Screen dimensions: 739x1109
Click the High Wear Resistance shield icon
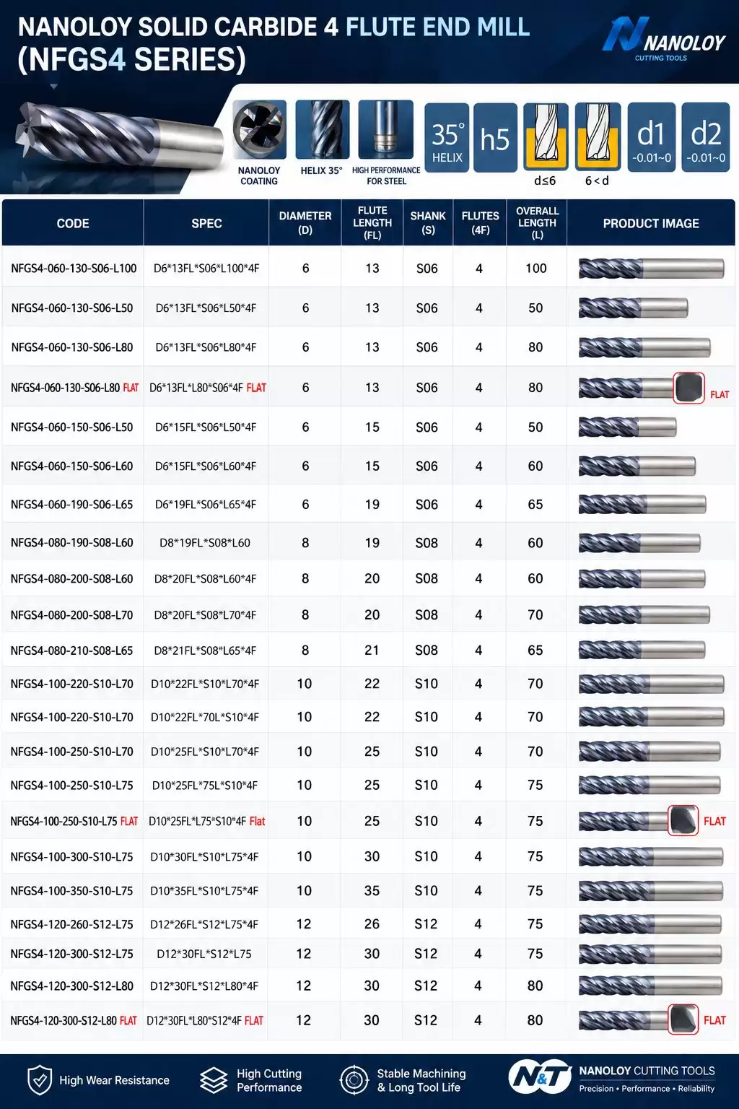[x=39, y=1080]
